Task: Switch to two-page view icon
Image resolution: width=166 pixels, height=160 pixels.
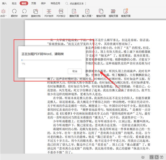Action: (x=161, y=157)
